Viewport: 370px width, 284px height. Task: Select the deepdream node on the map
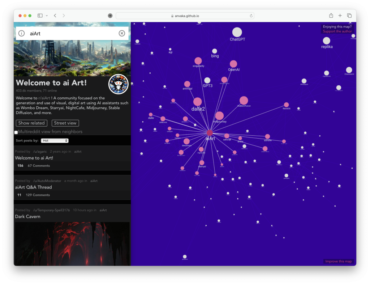186,141
